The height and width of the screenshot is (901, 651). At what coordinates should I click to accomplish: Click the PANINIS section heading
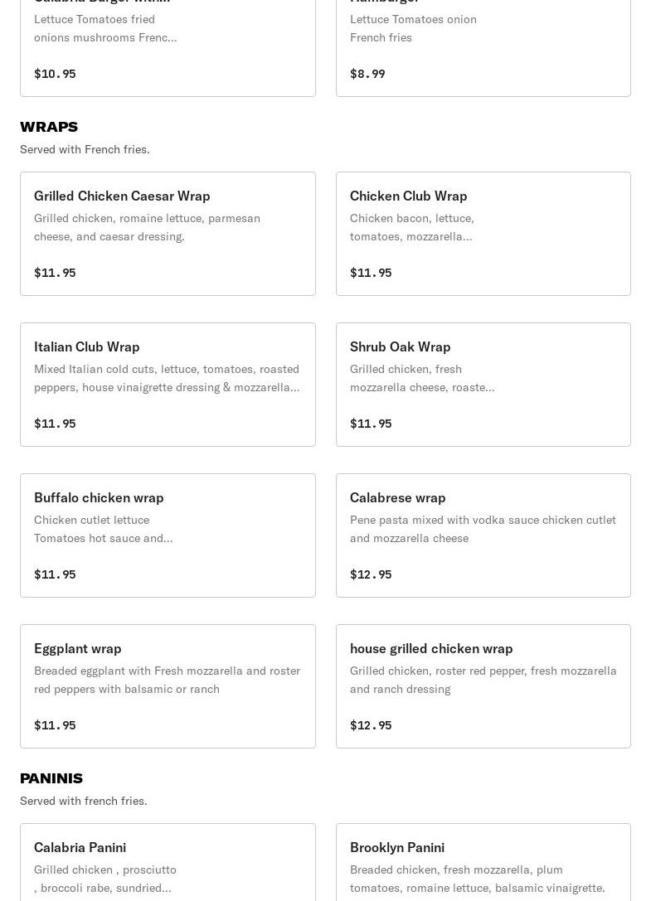(x=51, y=778)
